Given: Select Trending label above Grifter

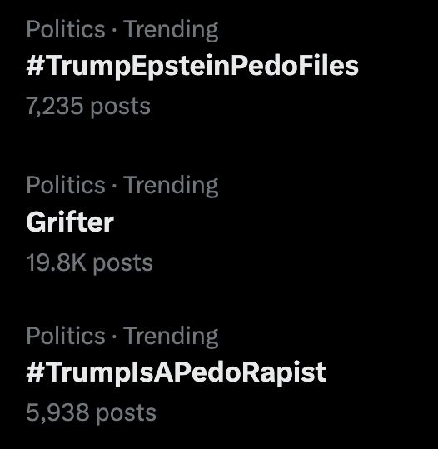Looking at the screenshot, I should pyautogui.click(x=171, y=186).
